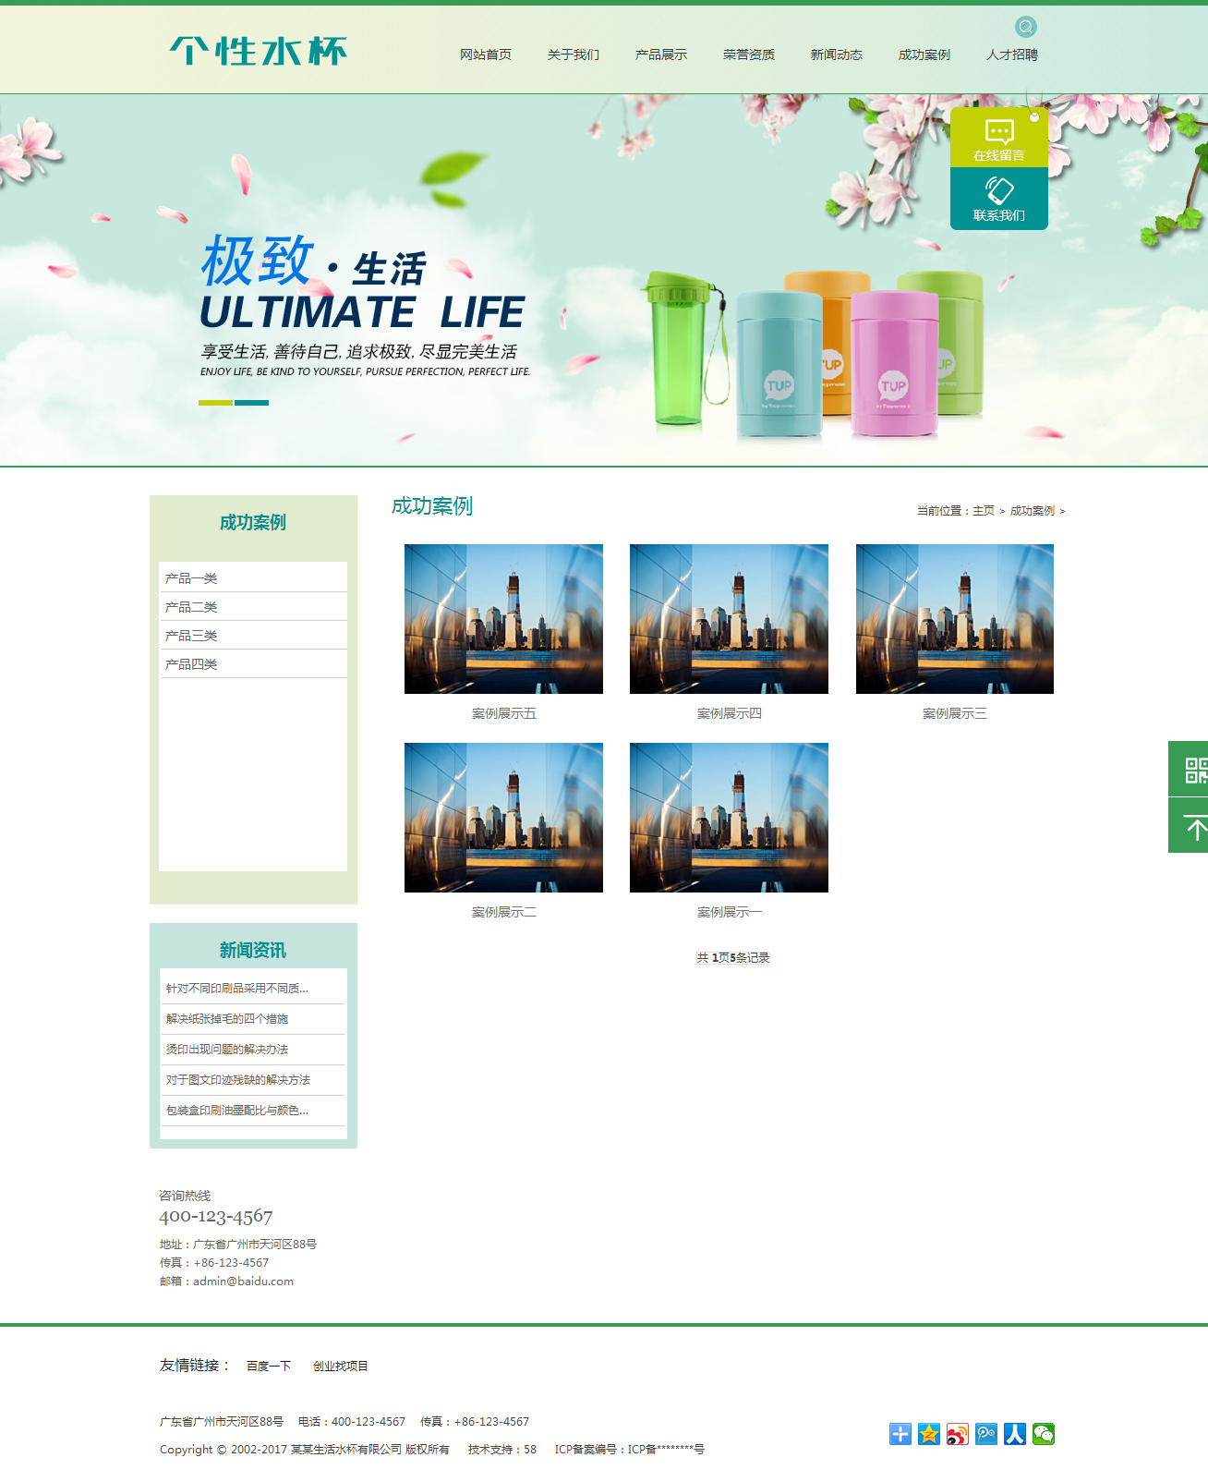
Task: Open the 产品展示 navigation menu item
Action: click(660, 55)
